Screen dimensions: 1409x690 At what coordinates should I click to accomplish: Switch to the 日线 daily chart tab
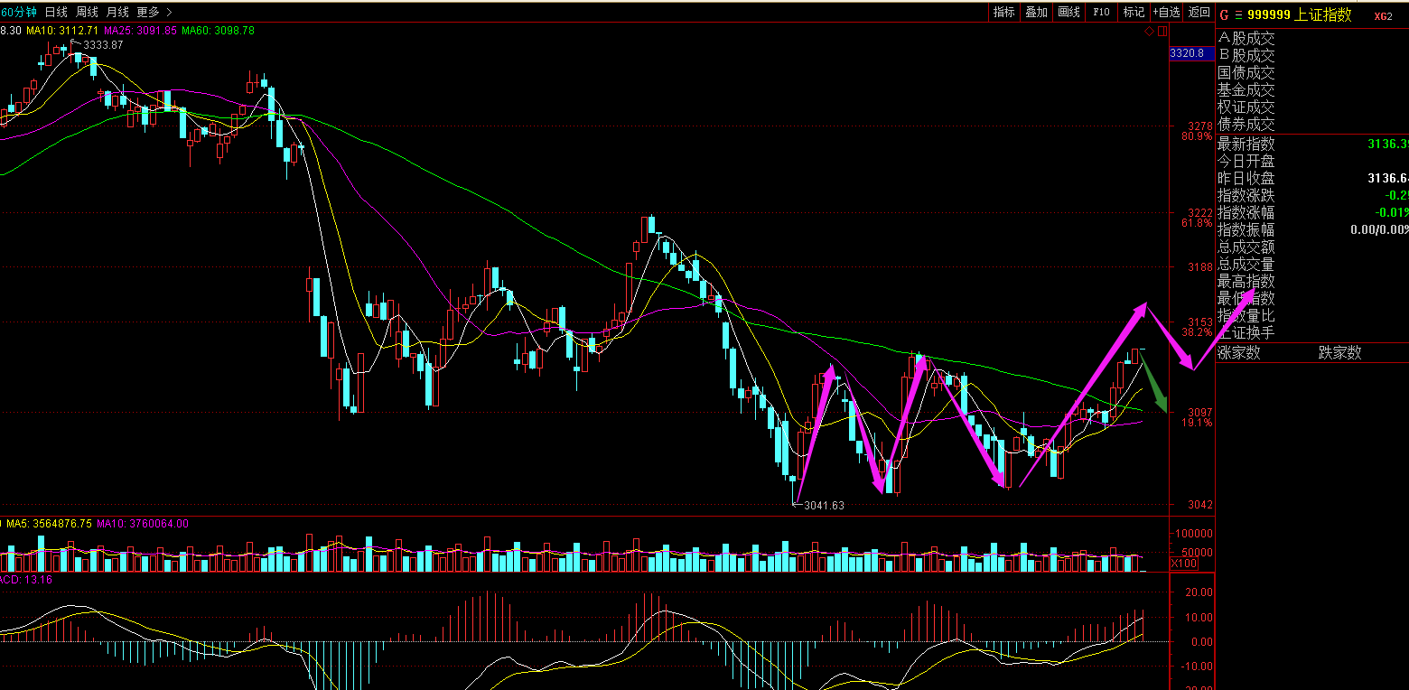click(56, 12)
